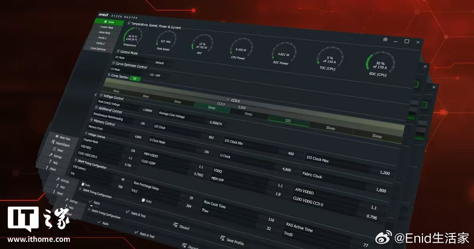Image resolution: width=474 pixels, height=249 pixels.
Task: Click the Apply & Test checkmark icon nearest Discard
Action: click(128, 212)
